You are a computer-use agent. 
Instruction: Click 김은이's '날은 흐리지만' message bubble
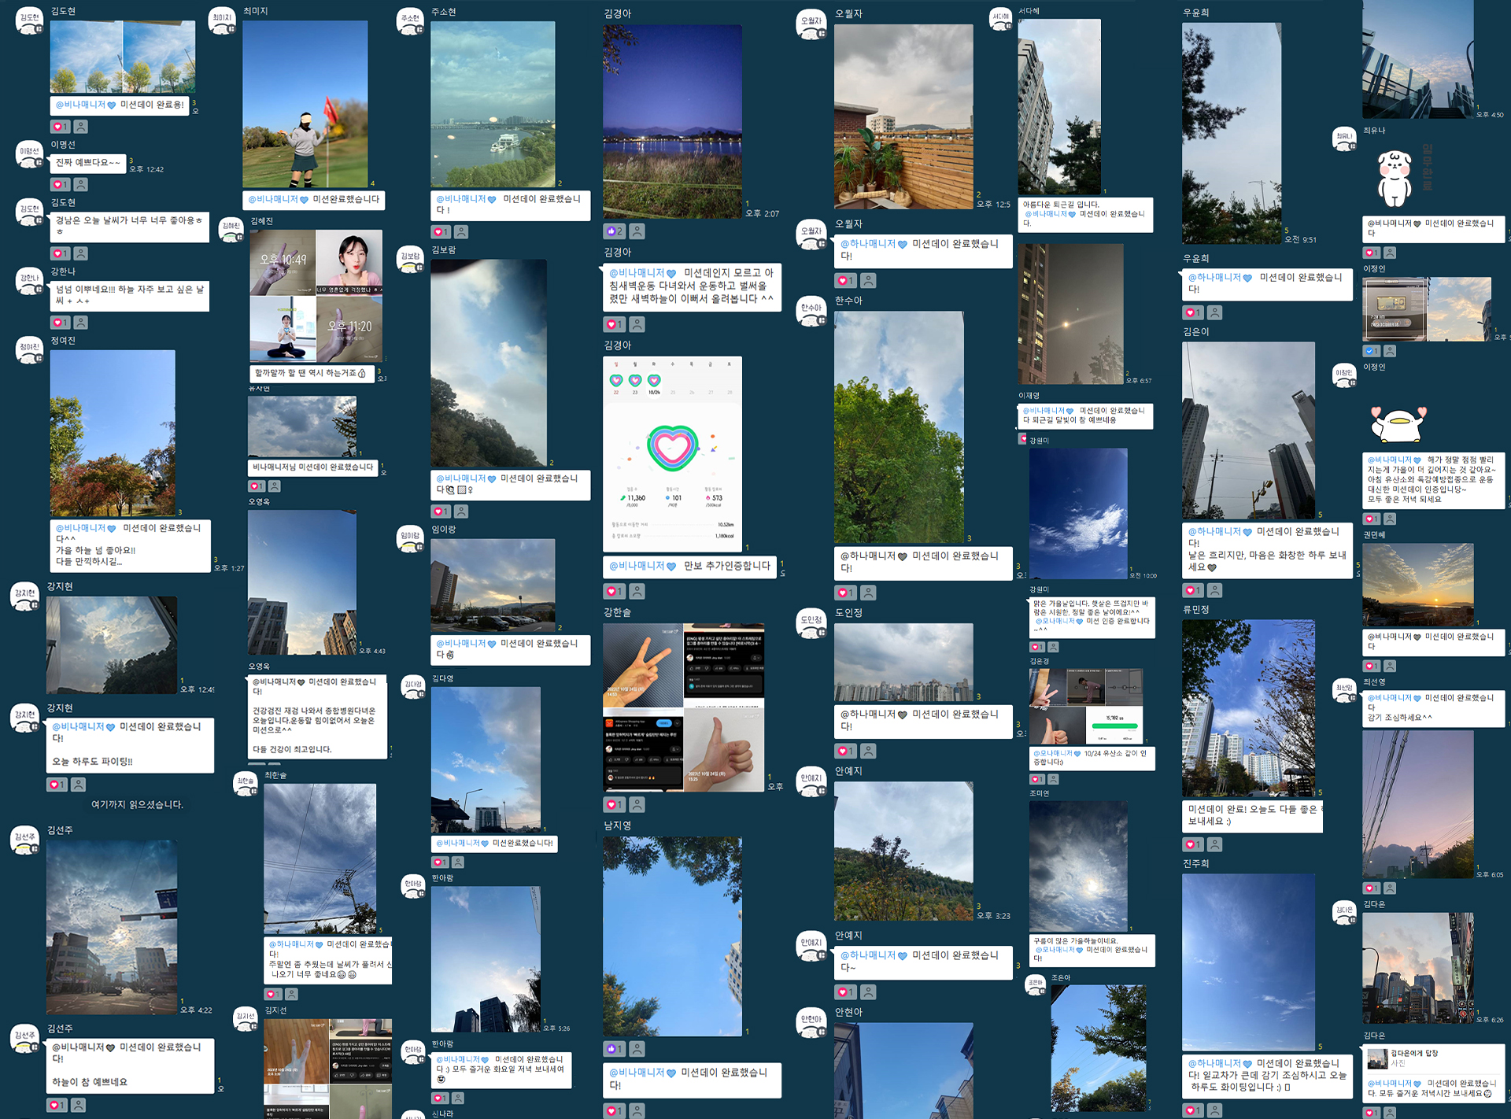click(1266, 549)
